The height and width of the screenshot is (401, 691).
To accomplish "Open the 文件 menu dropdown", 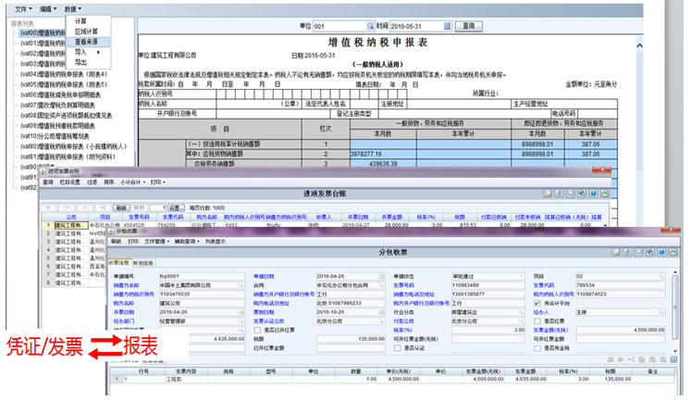I will 23,9.
